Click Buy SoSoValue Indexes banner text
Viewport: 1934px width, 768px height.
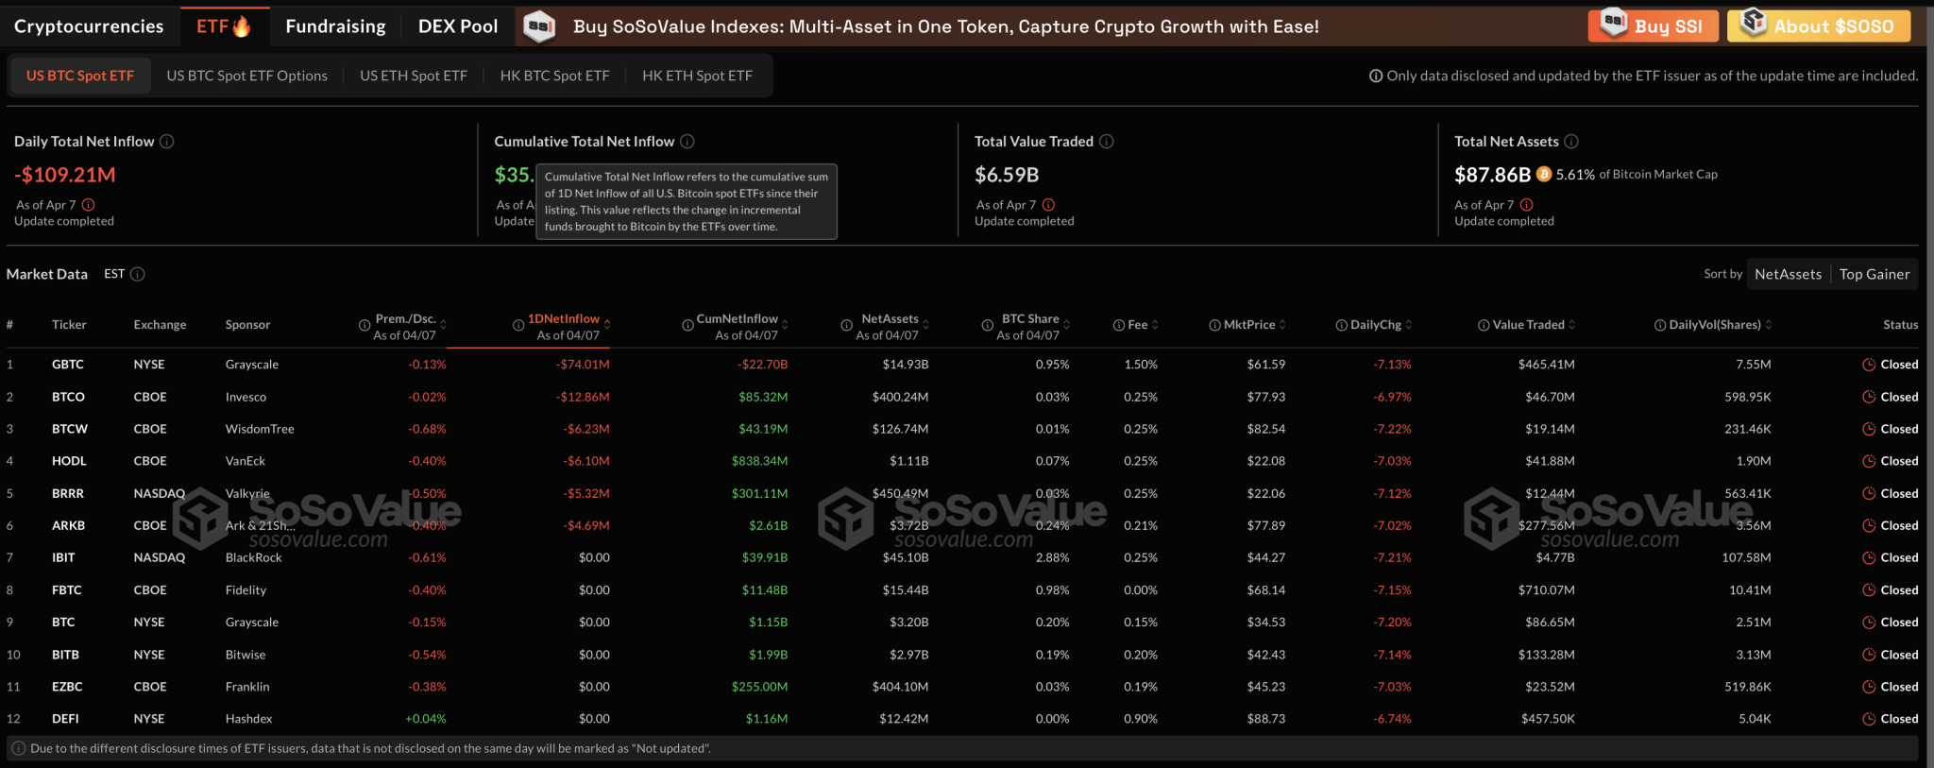pos(946,26)
